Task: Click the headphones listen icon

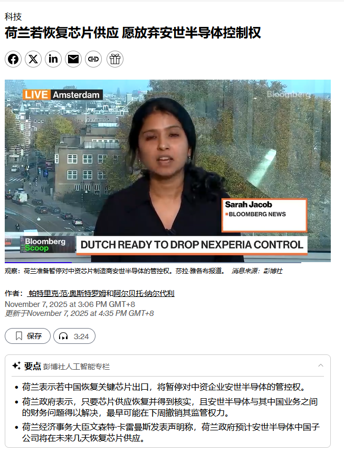Action: coord(63,336)
